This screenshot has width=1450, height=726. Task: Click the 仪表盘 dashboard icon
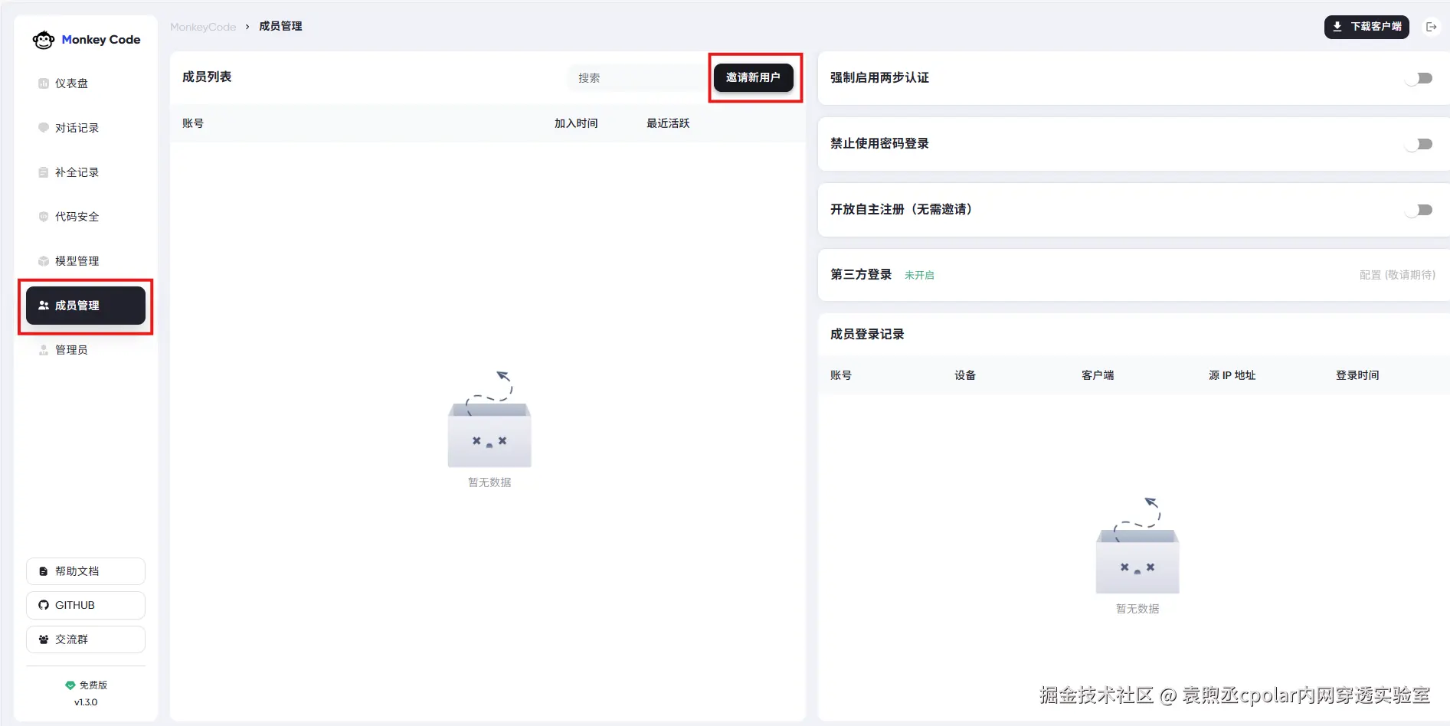[x=44, y=83]
